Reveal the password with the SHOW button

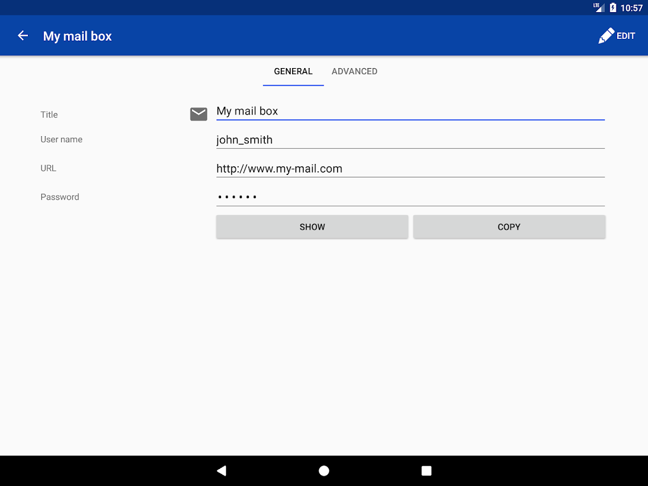312,227
